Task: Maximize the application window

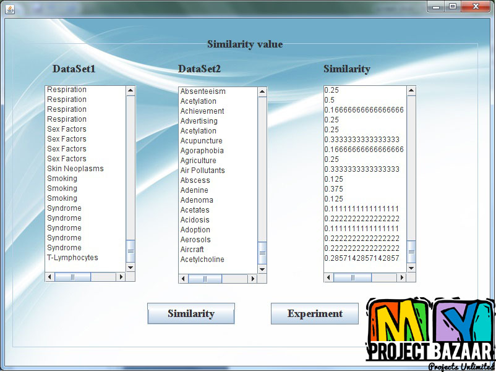Action: coord(453,6)
